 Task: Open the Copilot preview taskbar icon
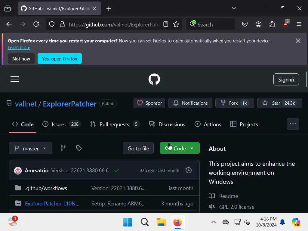pyautogui.click(x=296, y=222)
